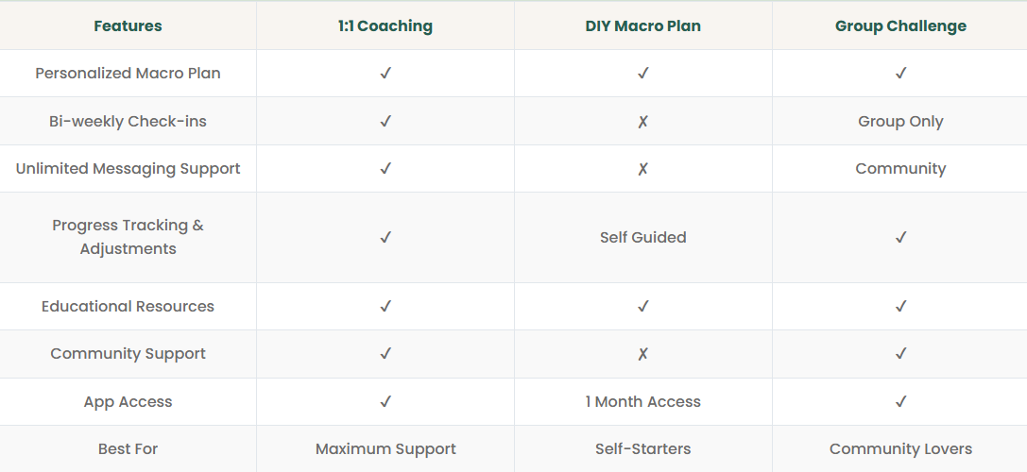1027x472 pixels.
Task: Click X mark for DIY Unlimited Messaging Support
Action: [x=643, y=169]
